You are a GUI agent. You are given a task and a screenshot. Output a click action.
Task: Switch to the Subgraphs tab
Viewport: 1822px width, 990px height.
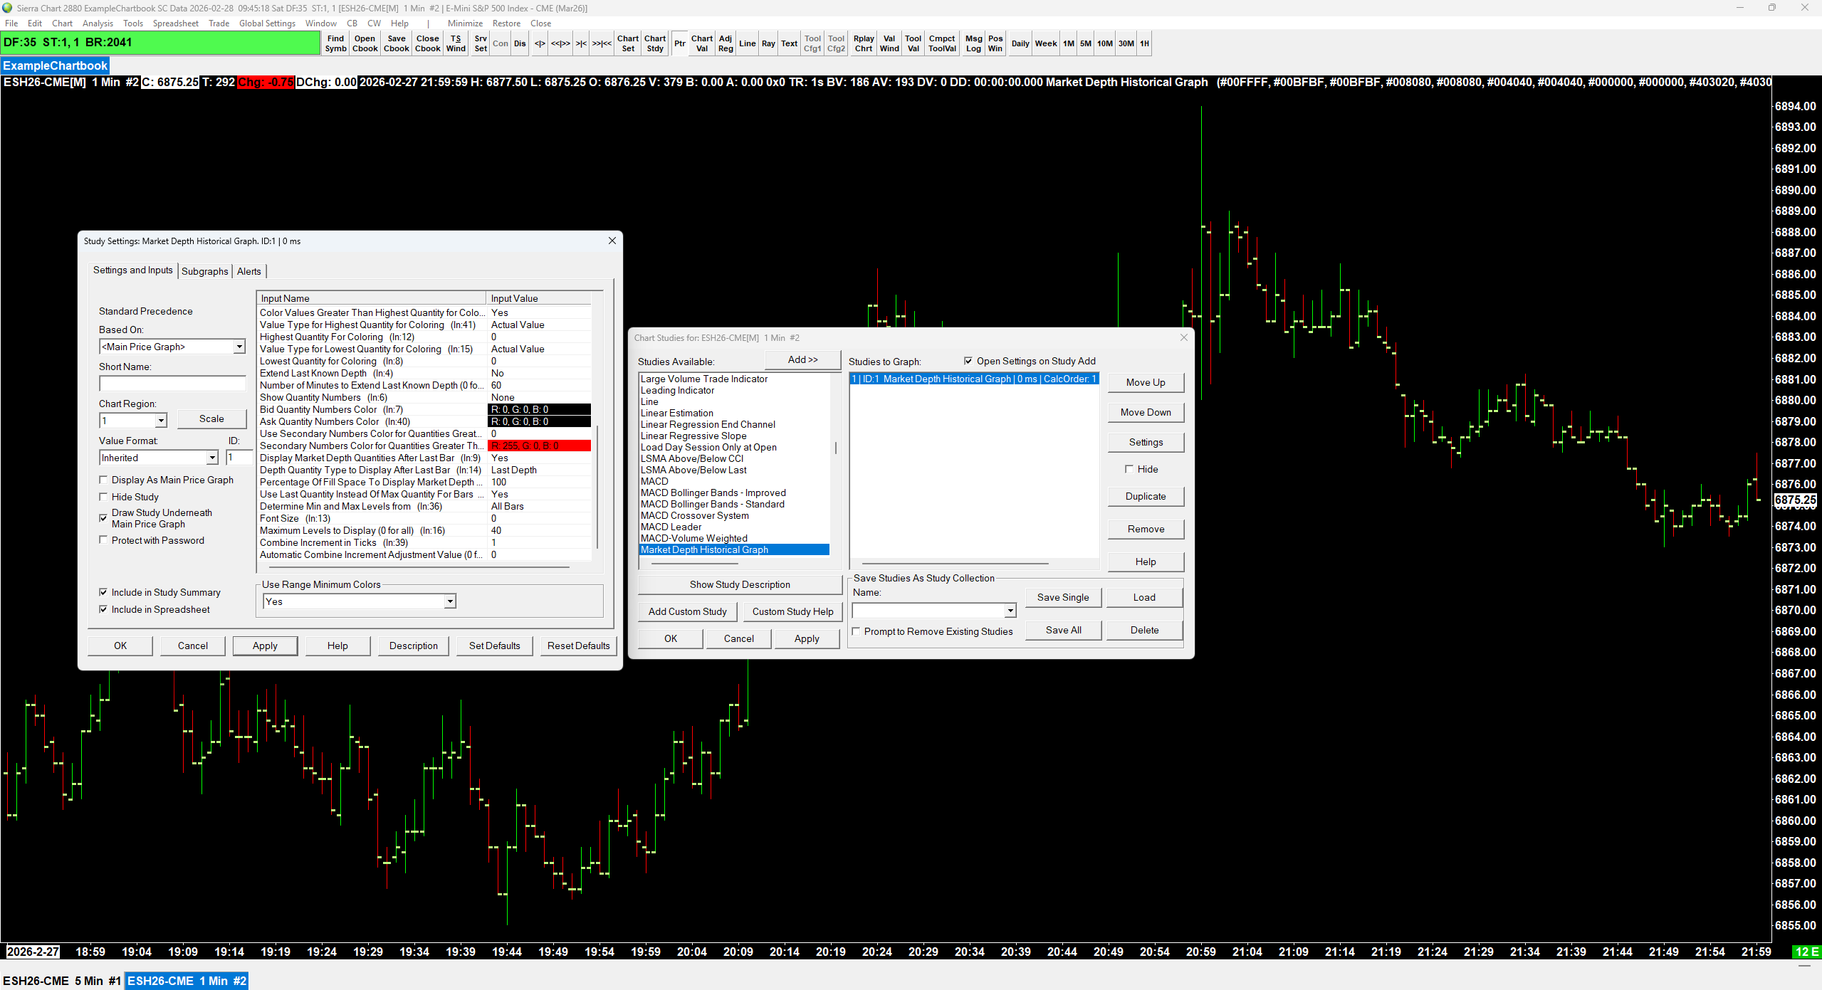coord(204,271)
